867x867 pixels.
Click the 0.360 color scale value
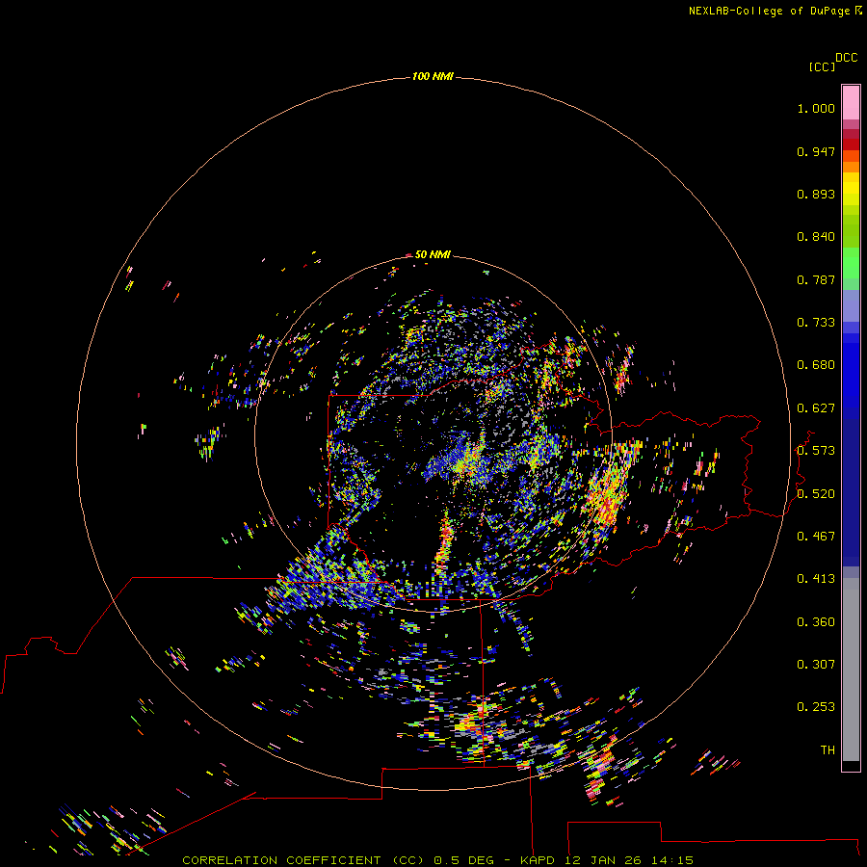[x=816, y=622]
